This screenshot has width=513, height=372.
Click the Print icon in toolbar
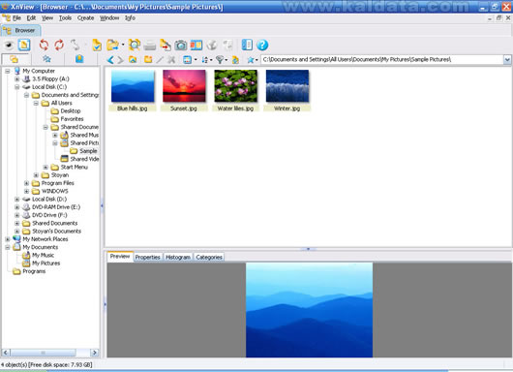[x=150, y=46]
